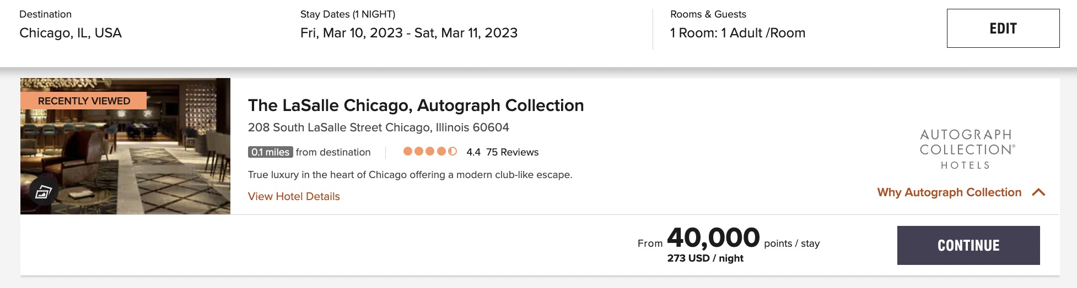This screenshot has height=288, width=1077.
Task: Click the Autograph Collection Hotels logo
Action: (967, 149)
